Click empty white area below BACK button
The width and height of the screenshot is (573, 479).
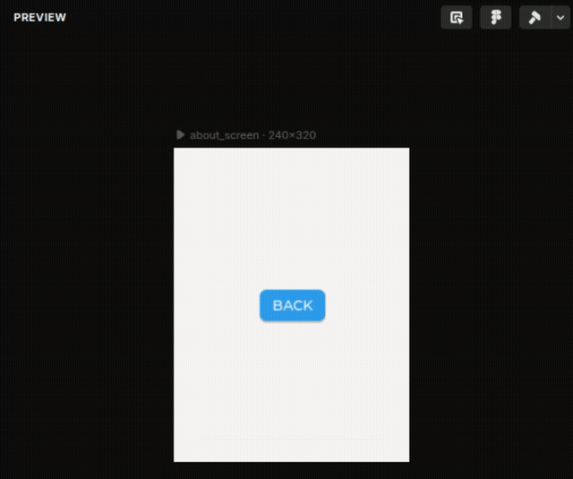click(291, 394)
